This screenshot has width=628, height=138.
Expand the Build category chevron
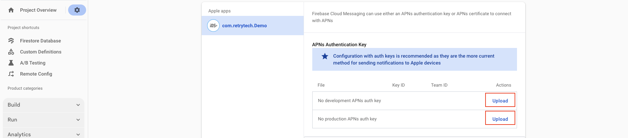click(78, 105)
